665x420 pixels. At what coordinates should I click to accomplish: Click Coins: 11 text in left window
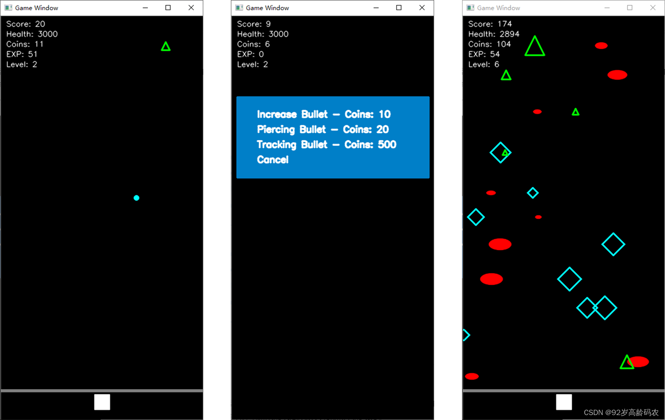click(25, 44)
